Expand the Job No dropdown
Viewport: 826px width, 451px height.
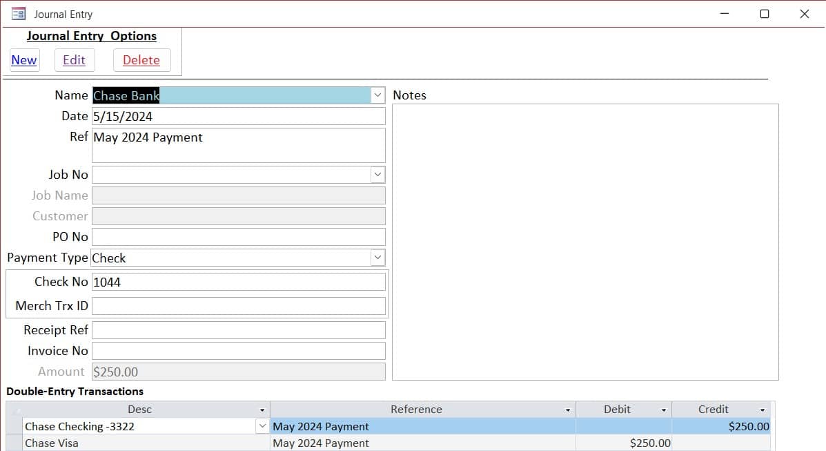click(x=377, y=175)
